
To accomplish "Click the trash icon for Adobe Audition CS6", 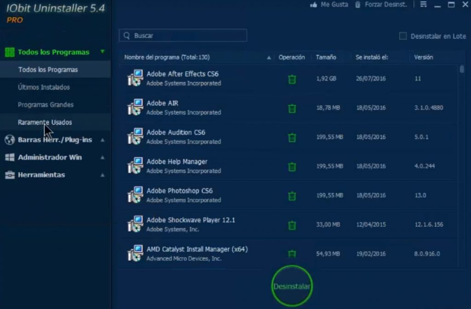I will 292,137.
